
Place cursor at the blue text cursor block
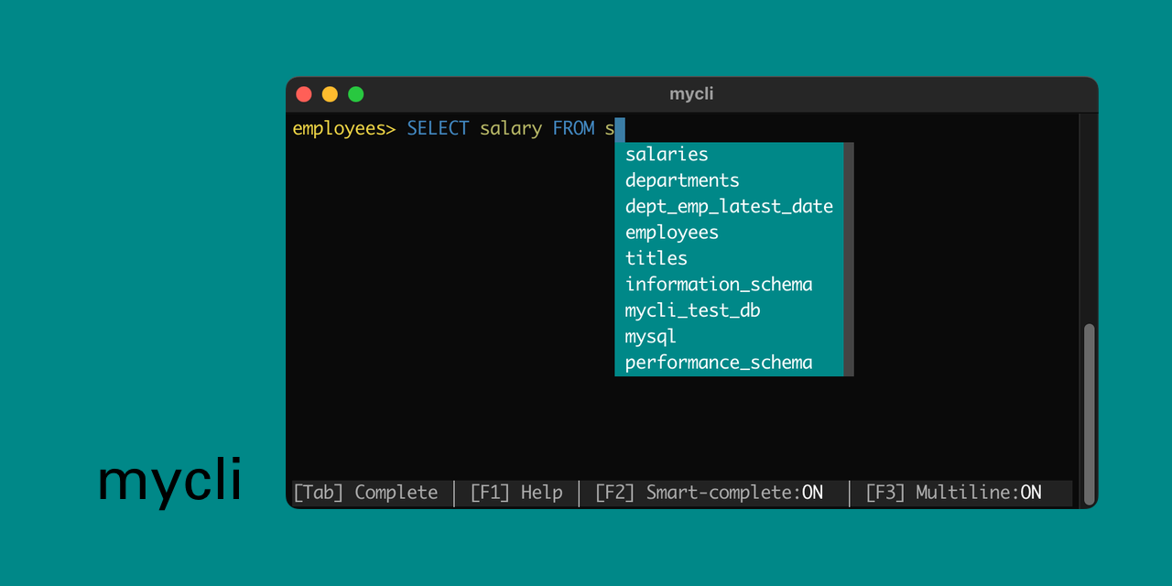tap(620, 129)
